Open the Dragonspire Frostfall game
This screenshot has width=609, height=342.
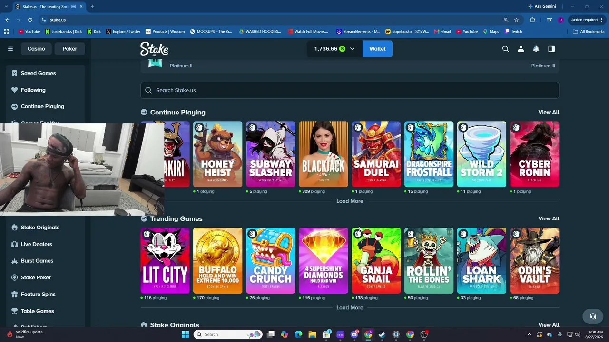click(429, 154)
